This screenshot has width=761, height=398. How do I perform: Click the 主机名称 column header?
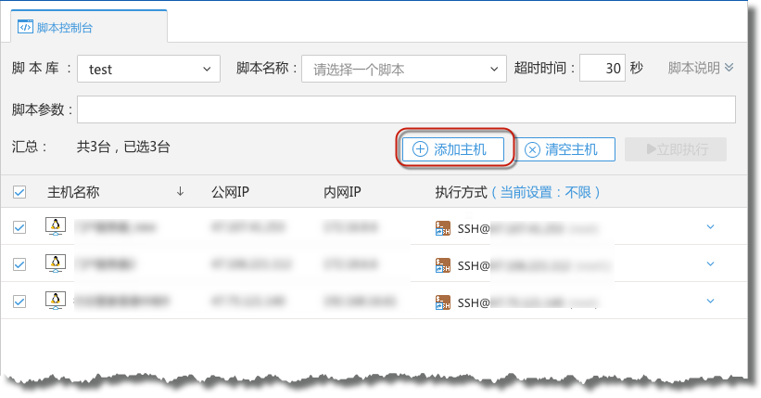tap(73, 192)
